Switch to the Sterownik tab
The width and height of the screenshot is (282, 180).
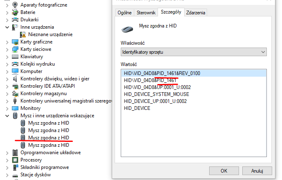(x=146, y=13)
